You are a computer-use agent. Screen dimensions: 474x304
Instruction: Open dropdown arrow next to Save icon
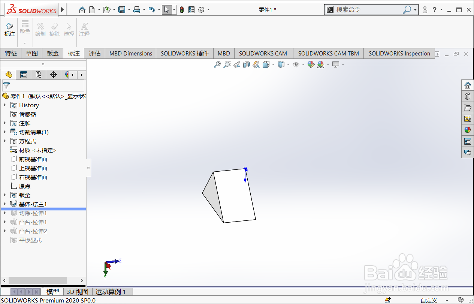pyautogui.click(x=129, y=10)
